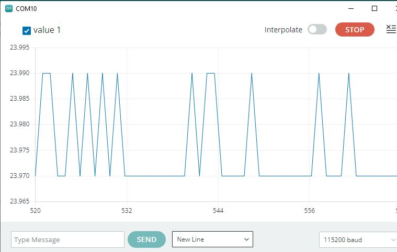Maximize the COM10 window
Screen dimensions: 397x252
coord(374,8)
